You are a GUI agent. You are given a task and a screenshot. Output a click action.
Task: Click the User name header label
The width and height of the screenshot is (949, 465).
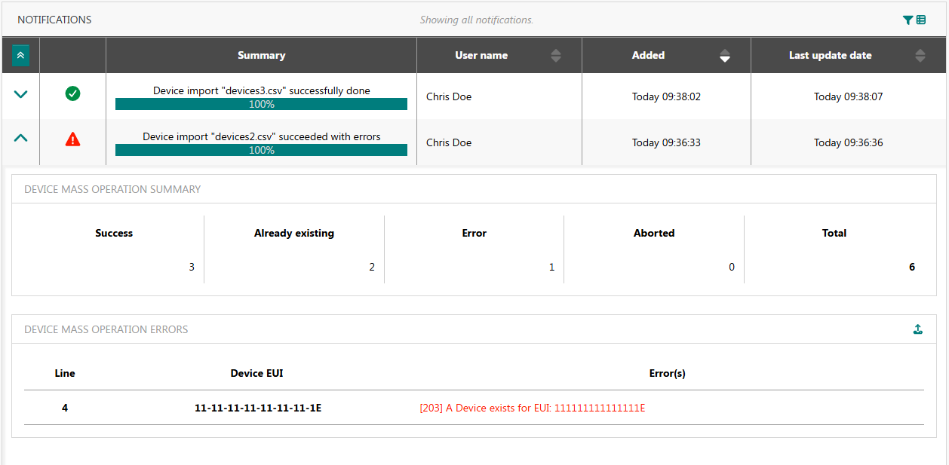pyautogui.click(x=481, y=55)
